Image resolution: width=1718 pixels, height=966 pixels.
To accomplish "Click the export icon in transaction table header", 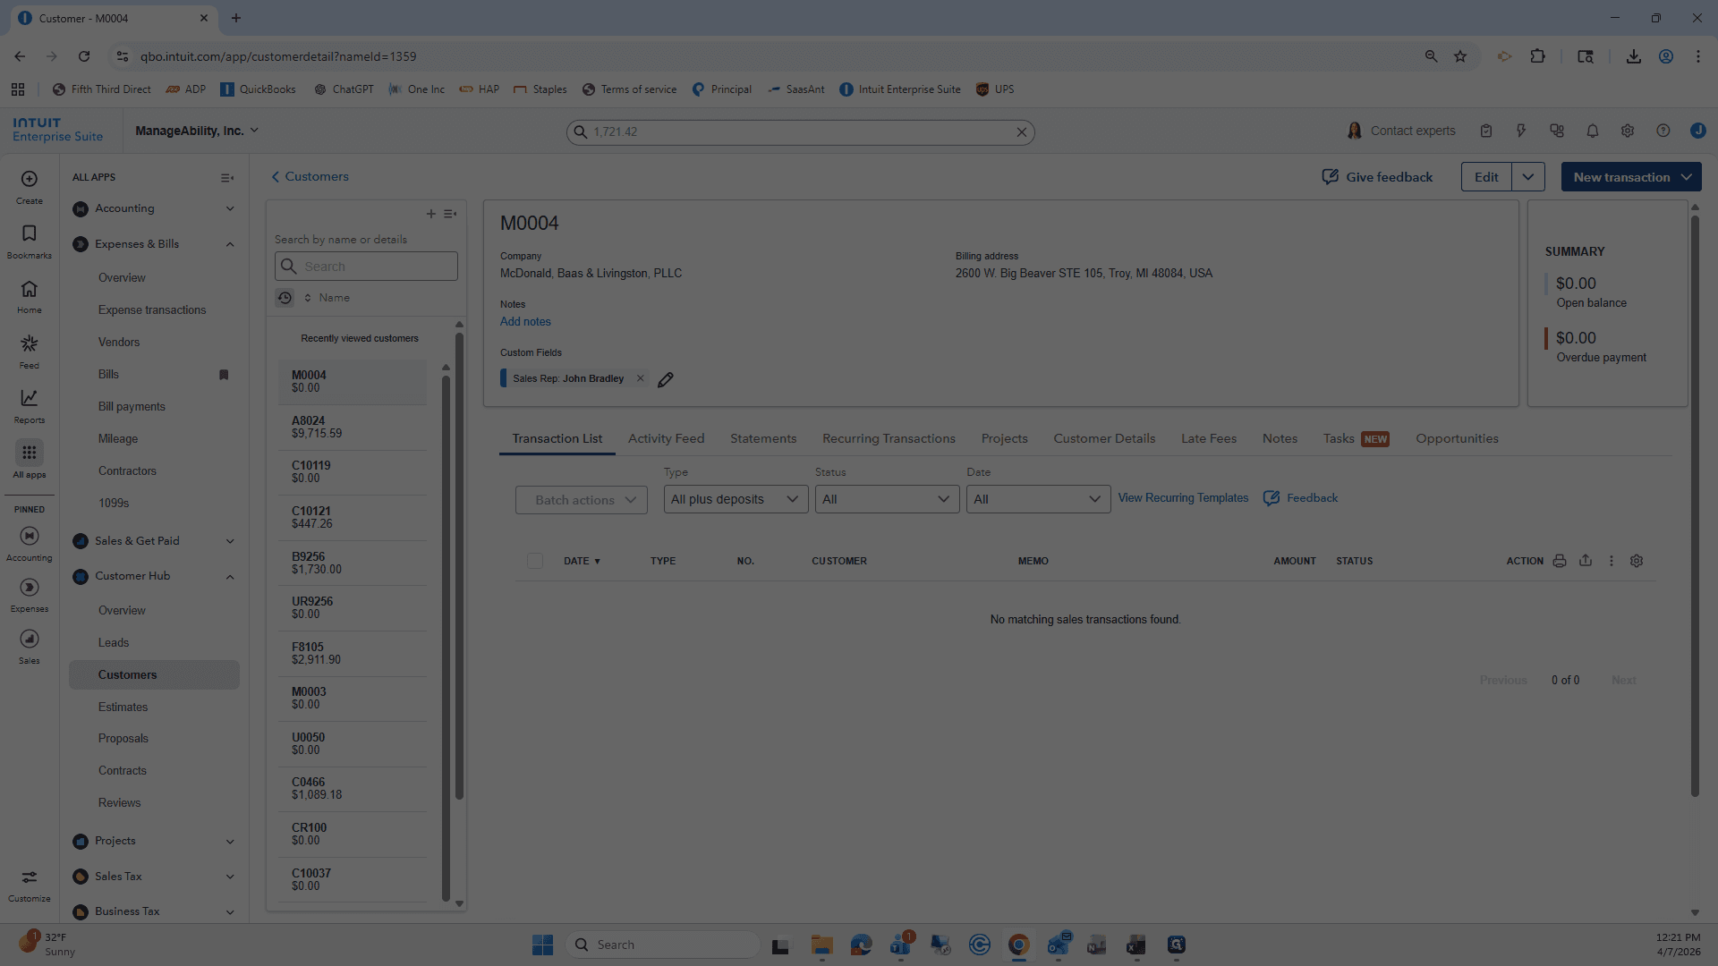I will pos(1586,561).
